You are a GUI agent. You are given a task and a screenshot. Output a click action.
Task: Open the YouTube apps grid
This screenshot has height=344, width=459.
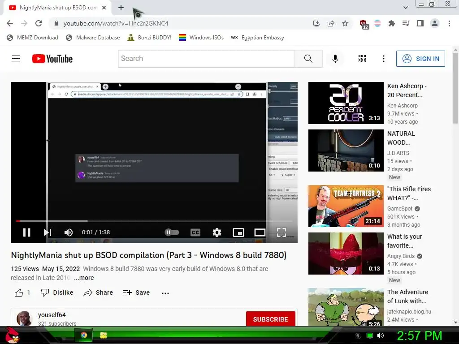tap(362, 59)
